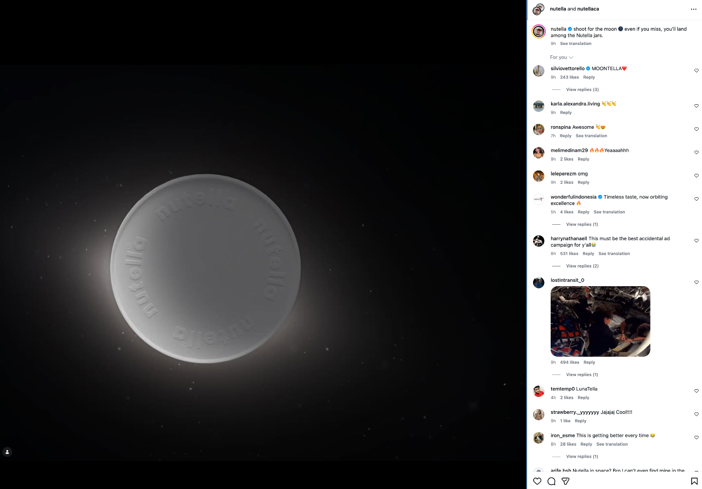The height and width of the screenshot is (489, 702).
Task: Expand View replies (2) under harrynathanaell
Action: [x=582, y=266]
